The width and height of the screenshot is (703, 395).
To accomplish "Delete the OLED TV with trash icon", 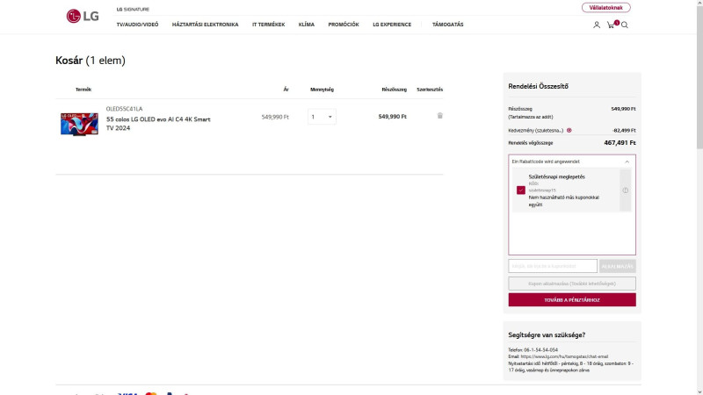I will [440, 116].
